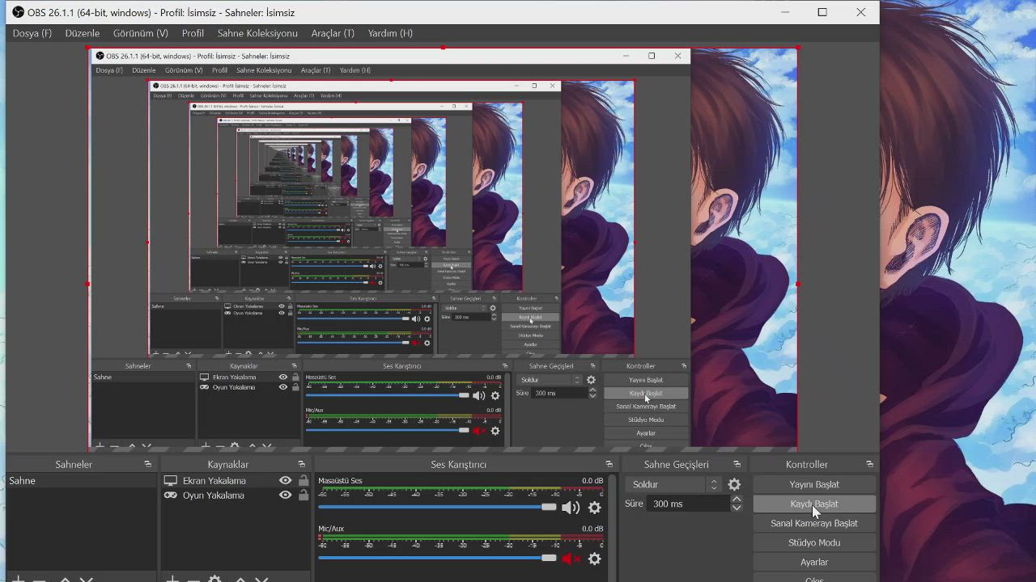Click the Yayını Başlat button

[x=814, y=484]
